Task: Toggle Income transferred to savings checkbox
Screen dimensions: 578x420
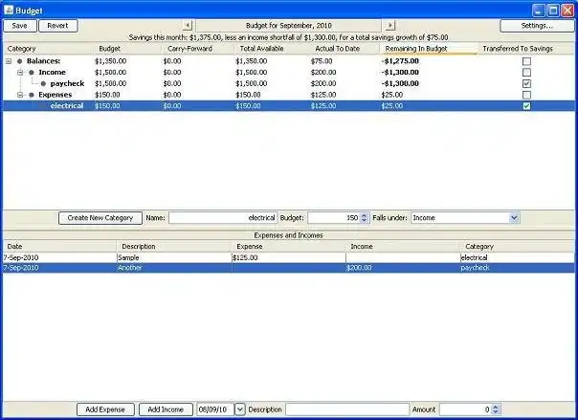Action: pos(526,73)
